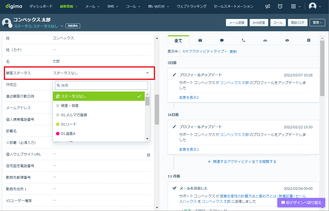The height and width of the screenshot is (211, 329).
Task: Open the 顧客情報 menu
Action: point(69,7)
